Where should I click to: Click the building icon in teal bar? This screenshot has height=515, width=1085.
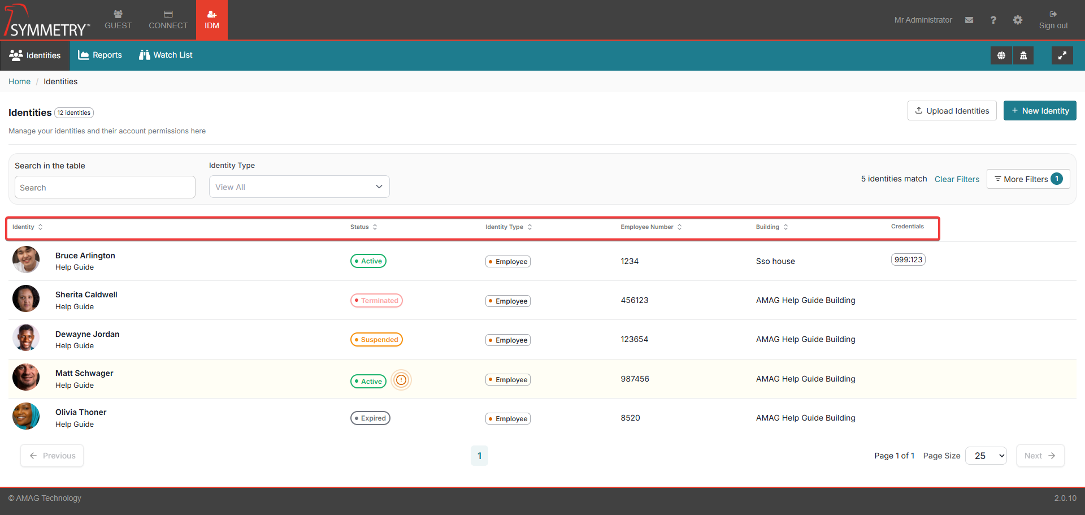[x=1023, y=55]
